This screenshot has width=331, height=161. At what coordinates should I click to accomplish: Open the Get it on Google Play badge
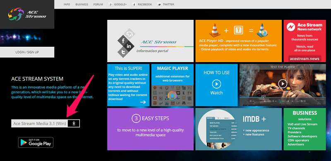(36, 142)
